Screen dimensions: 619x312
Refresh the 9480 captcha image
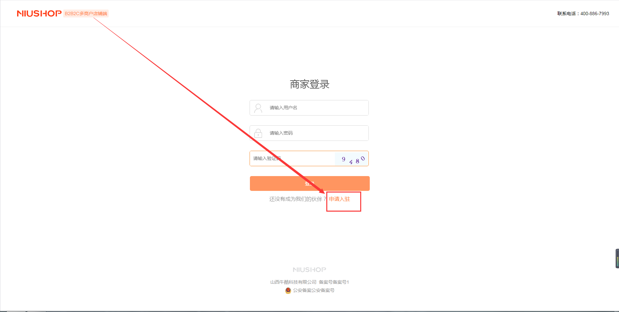351,159
